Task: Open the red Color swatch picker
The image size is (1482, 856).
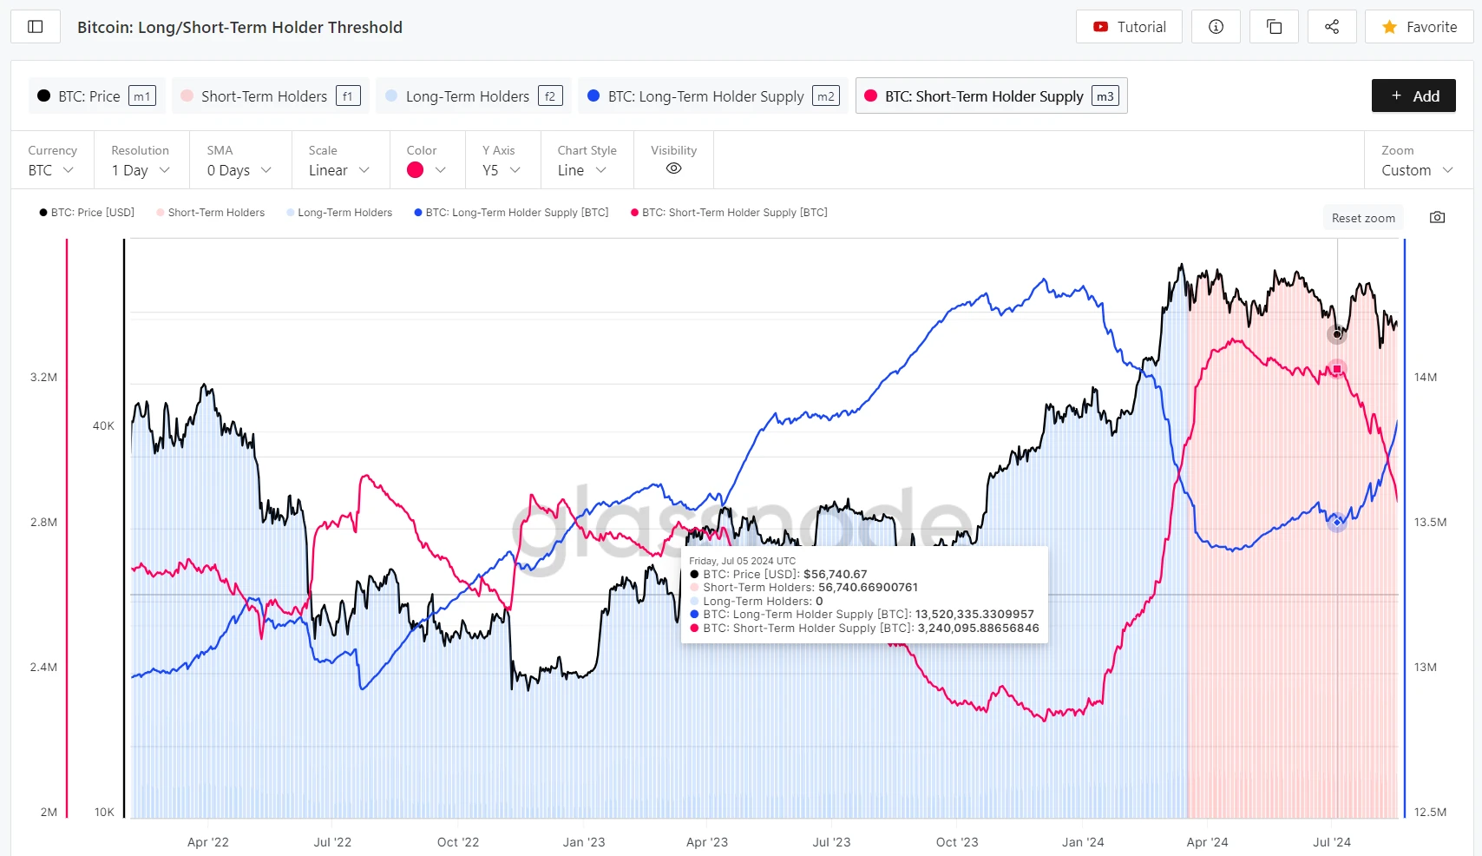Action: [425, 170]
